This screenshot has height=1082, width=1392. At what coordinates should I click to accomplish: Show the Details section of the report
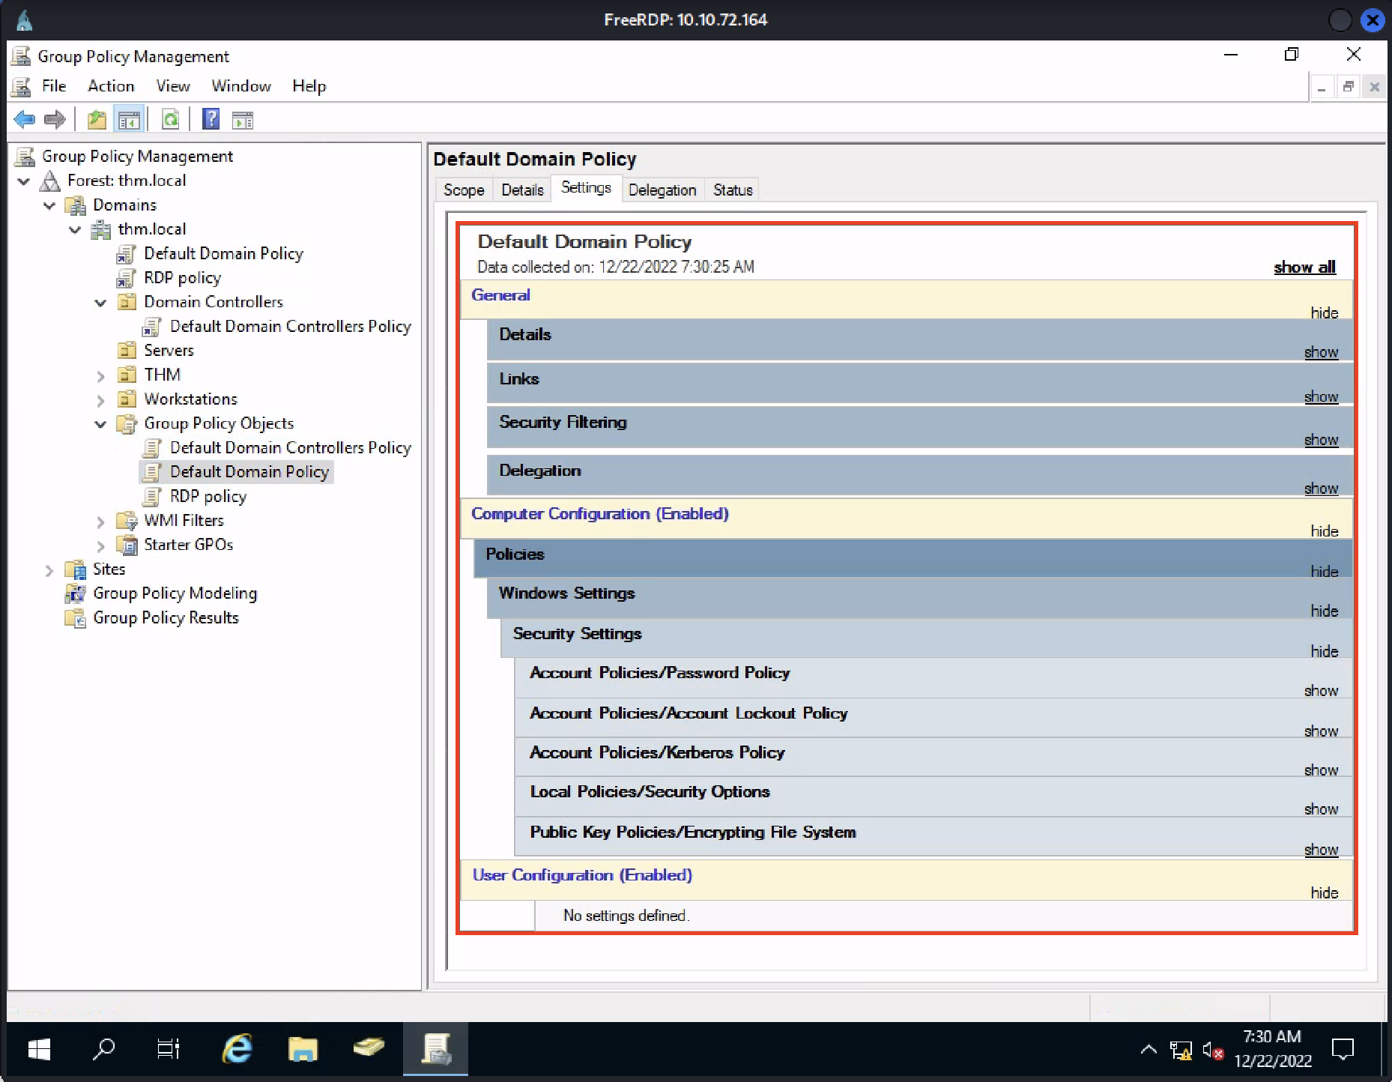pyautogui.click(x=1321, y=352)
